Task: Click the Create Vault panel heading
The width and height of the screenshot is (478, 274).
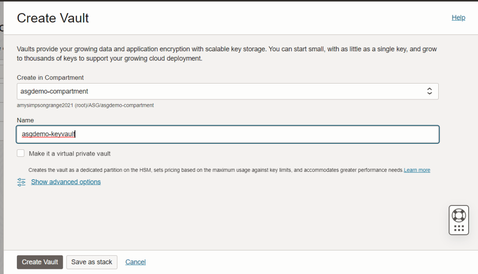Action: point(53,18)
